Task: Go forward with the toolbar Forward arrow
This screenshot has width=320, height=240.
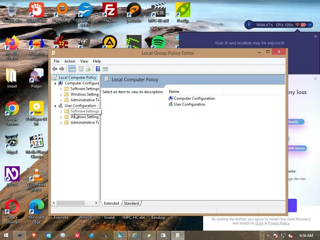Action: 62,69
